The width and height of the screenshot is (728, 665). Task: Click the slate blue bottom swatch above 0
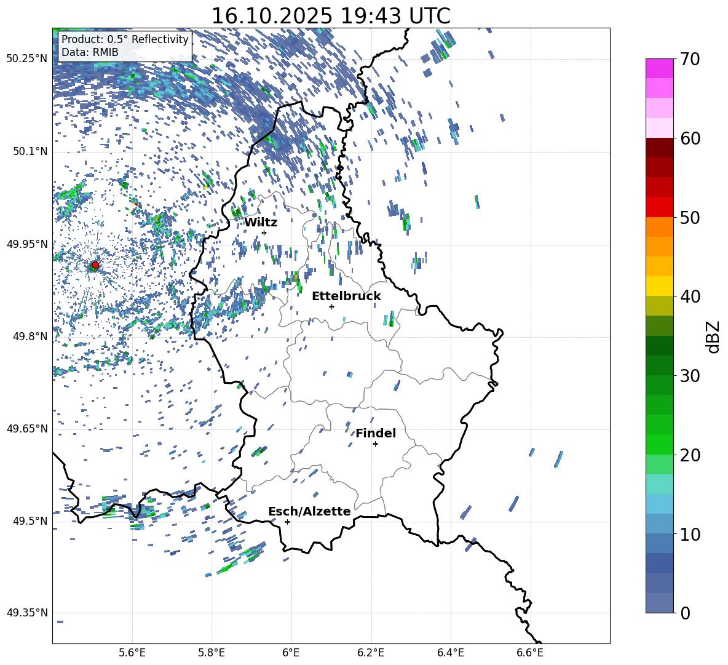coord(660,603)
